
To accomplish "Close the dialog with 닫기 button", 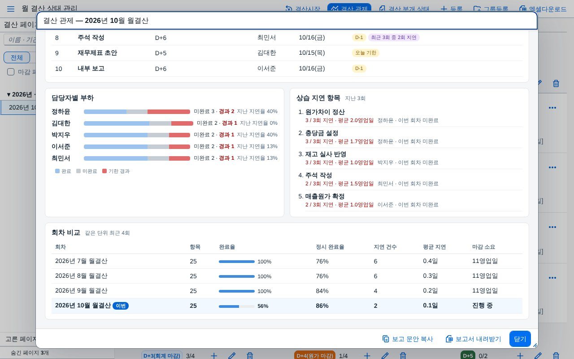I will pos(520,339).
